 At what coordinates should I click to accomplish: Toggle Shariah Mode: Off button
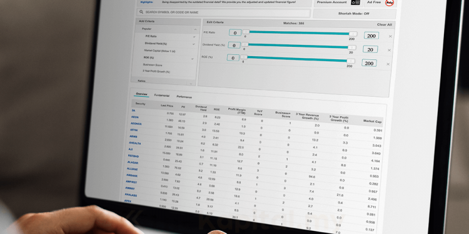[354, 14]
